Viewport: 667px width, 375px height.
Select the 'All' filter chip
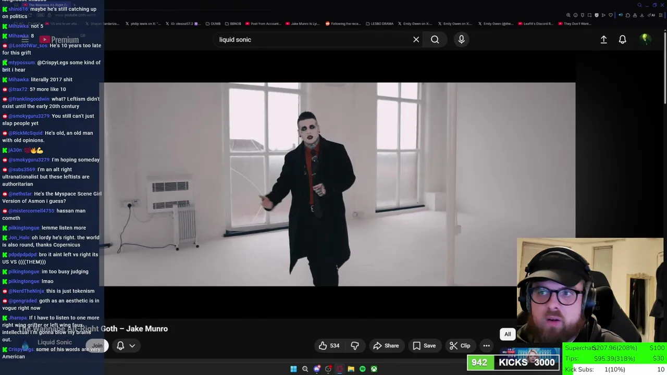click(508, 334)
